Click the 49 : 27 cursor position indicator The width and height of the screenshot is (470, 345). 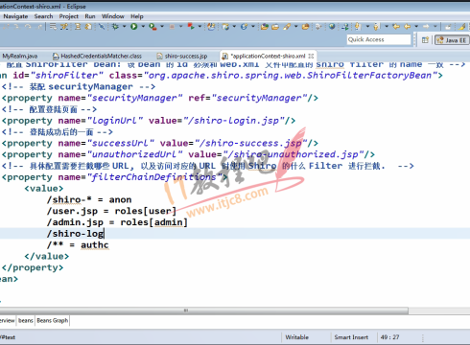coord(389,337)
